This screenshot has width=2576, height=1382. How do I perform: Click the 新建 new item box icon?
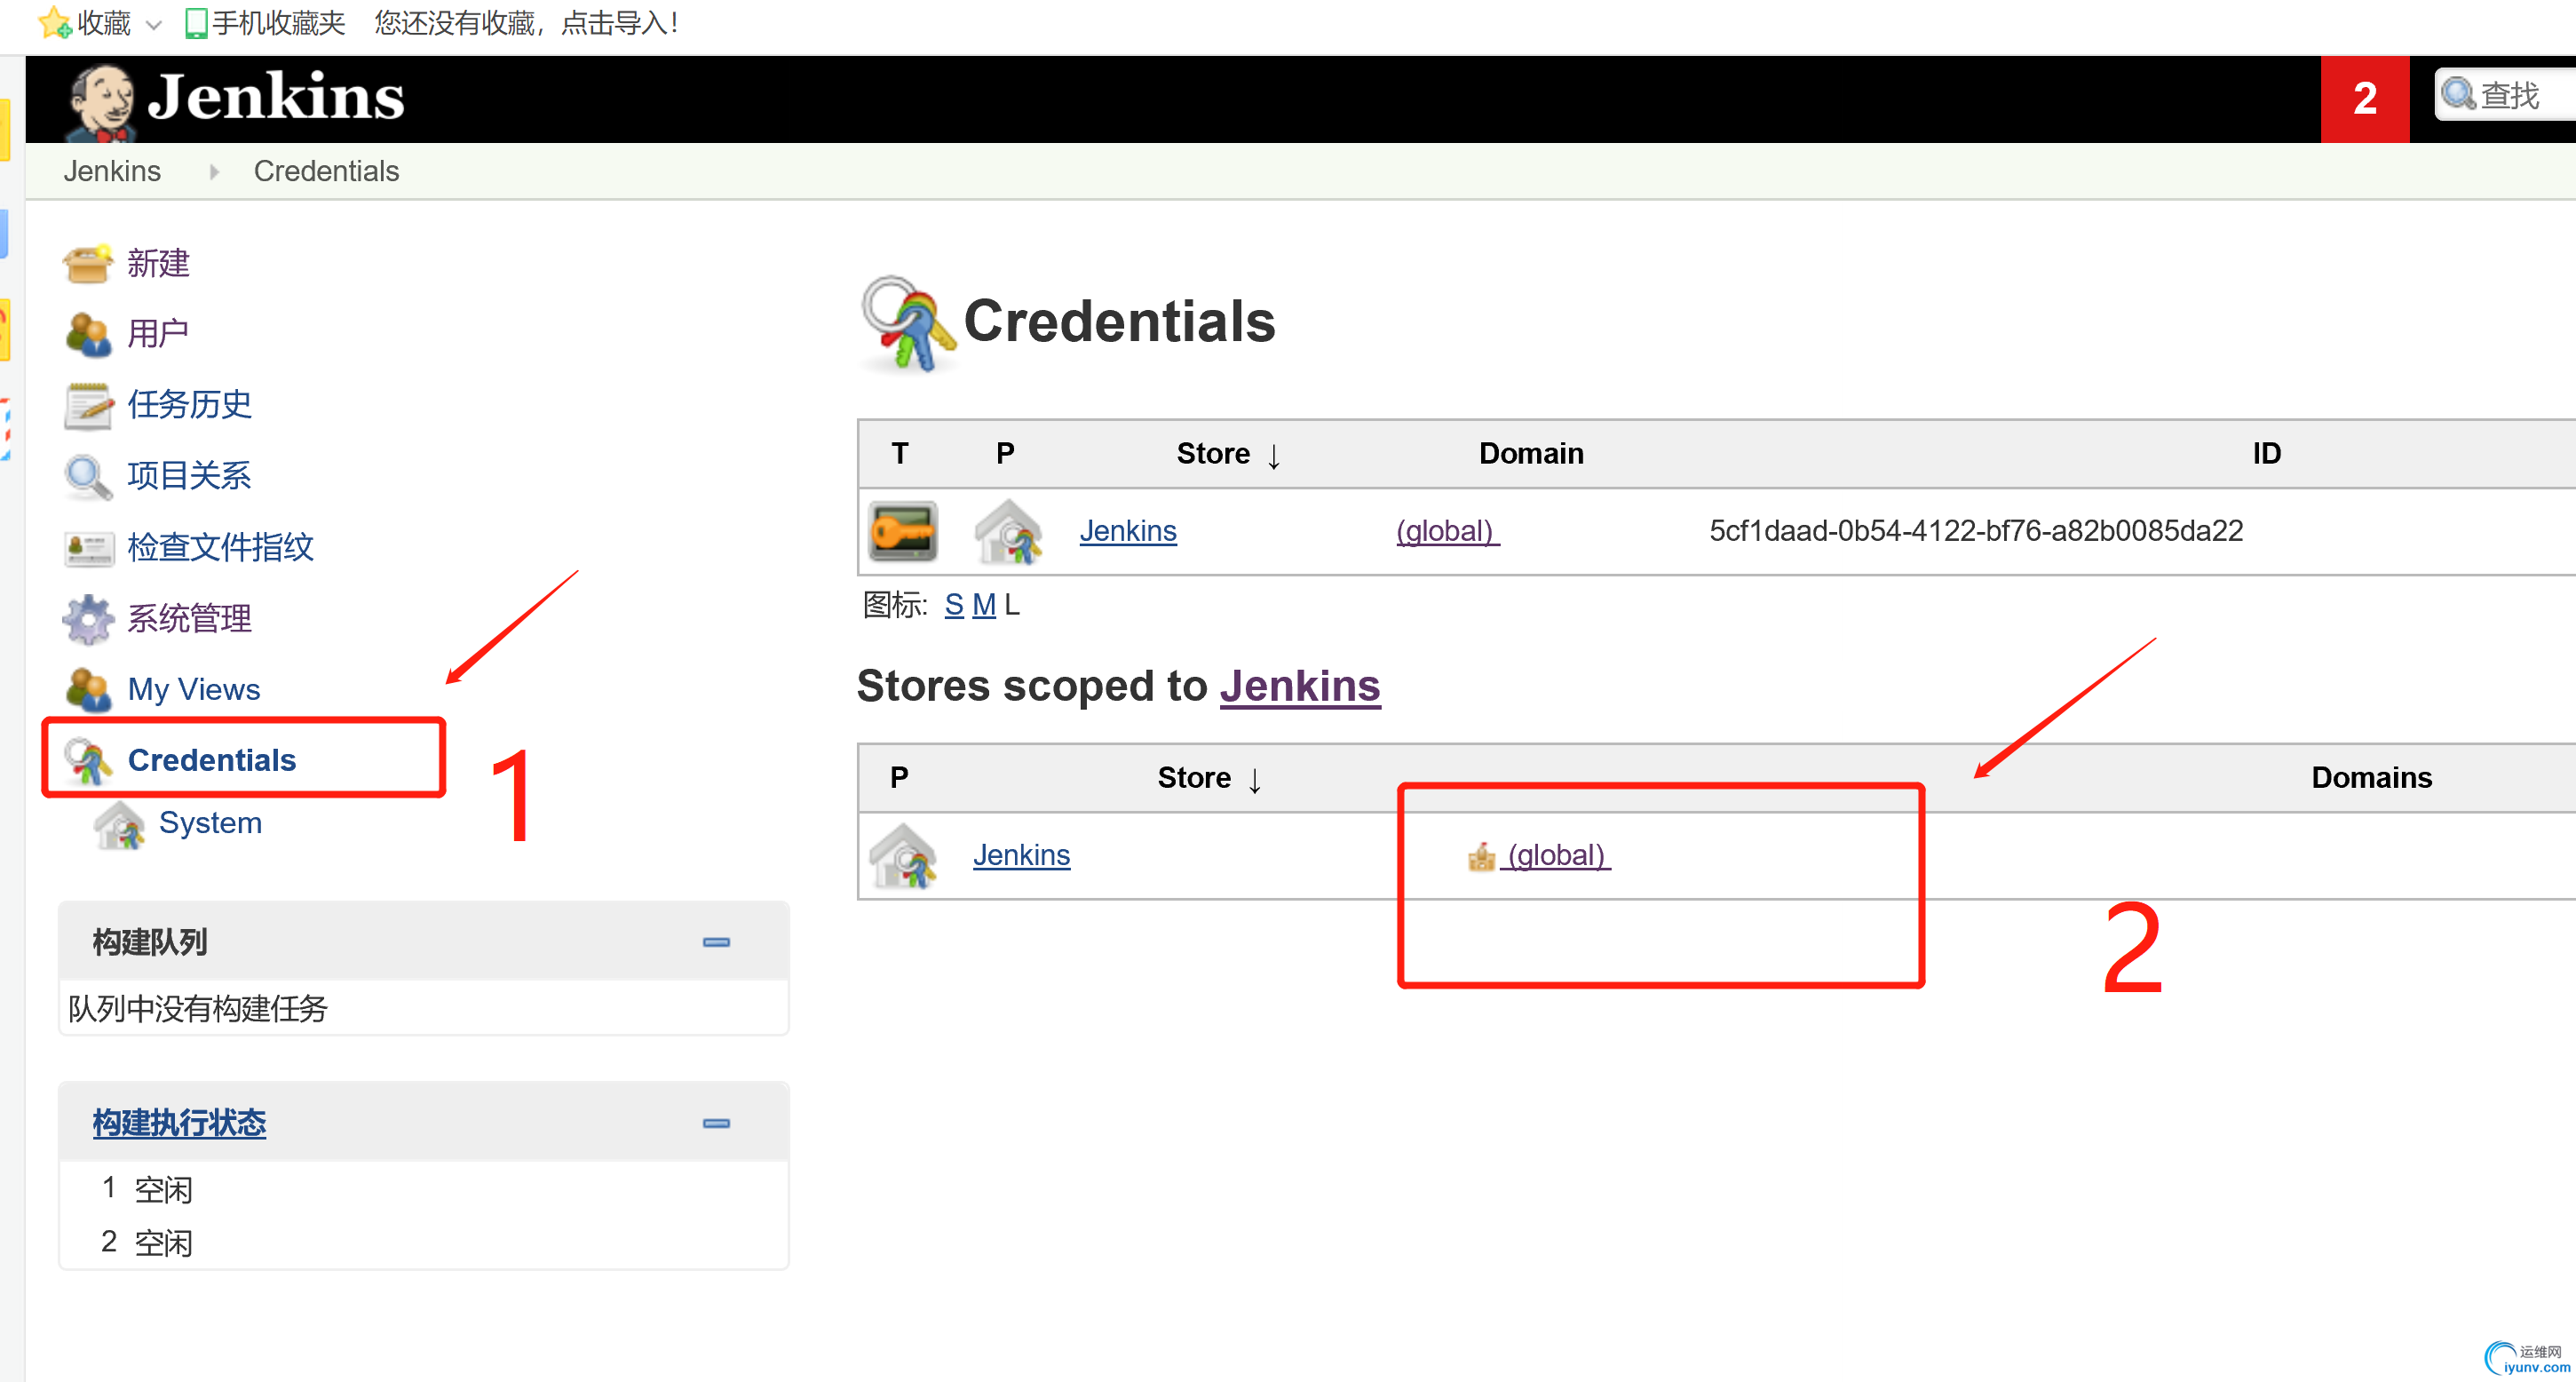(87, 264)
